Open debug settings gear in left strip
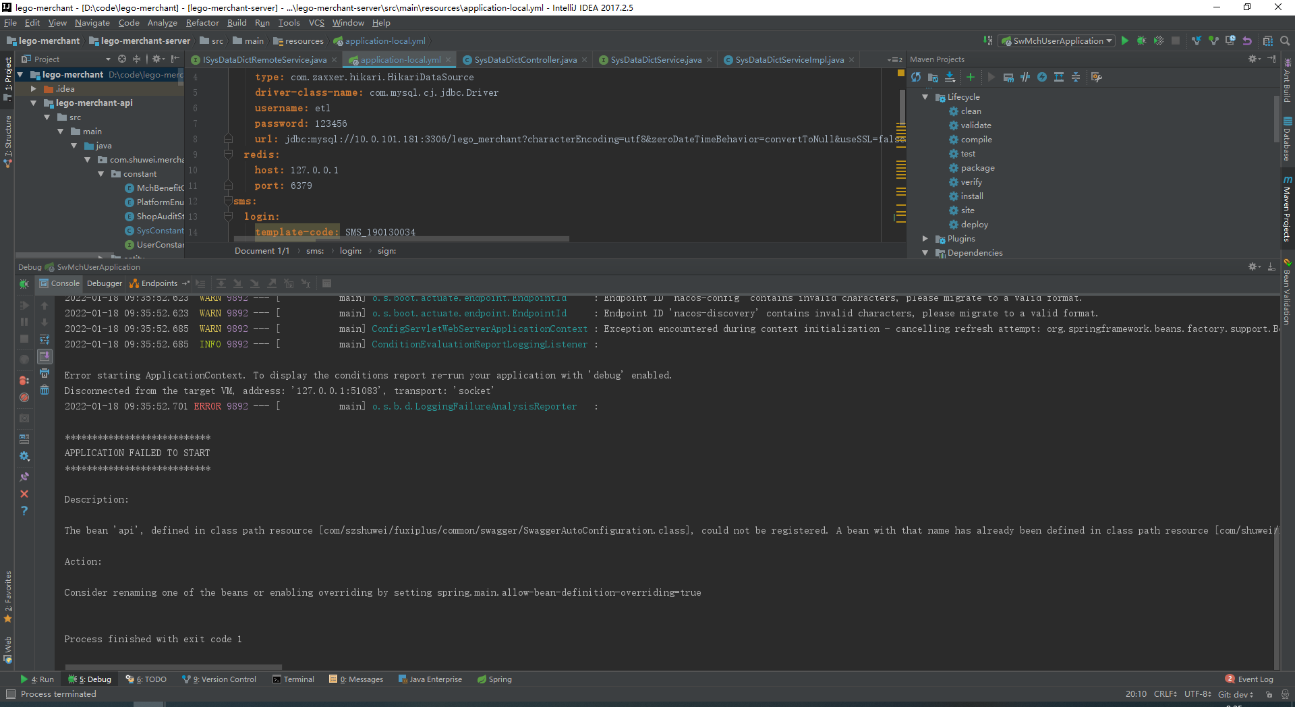This screenshot has height=707, width=1295. [24, 456]
